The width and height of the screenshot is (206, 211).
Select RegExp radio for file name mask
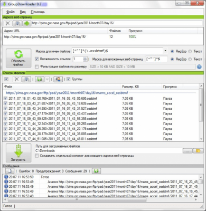point(172,51)
